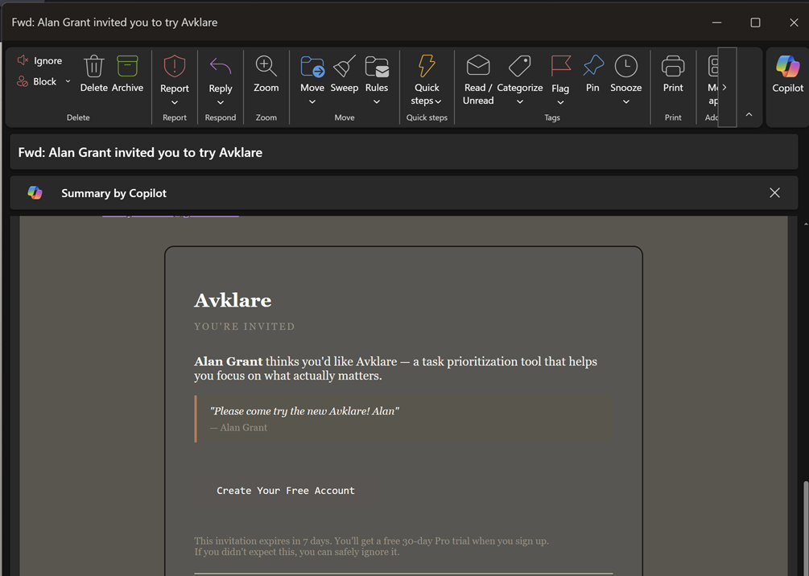
Task: Pin this message
Action: pyautogui.click(x=592, y=74)
